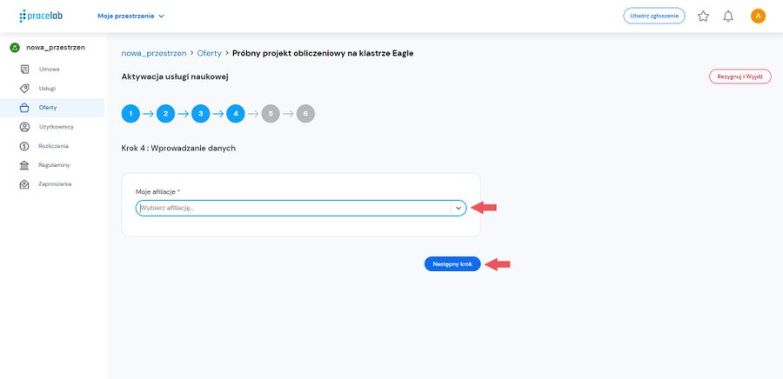Click Zaproszenia envelope icon in sidebar
This screenshot has width=783, height=379.
pos(24,184)
